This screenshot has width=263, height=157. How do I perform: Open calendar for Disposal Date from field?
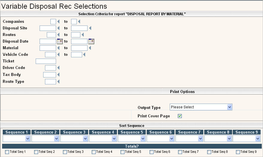coord(60,41)
